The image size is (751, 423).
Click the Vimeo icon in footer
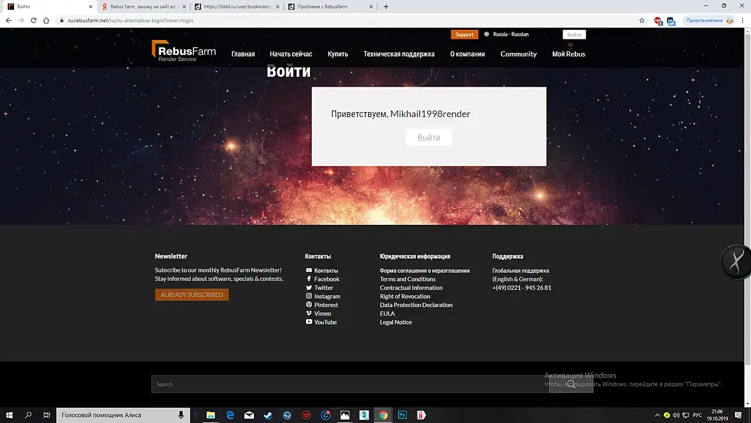(309, 313)
